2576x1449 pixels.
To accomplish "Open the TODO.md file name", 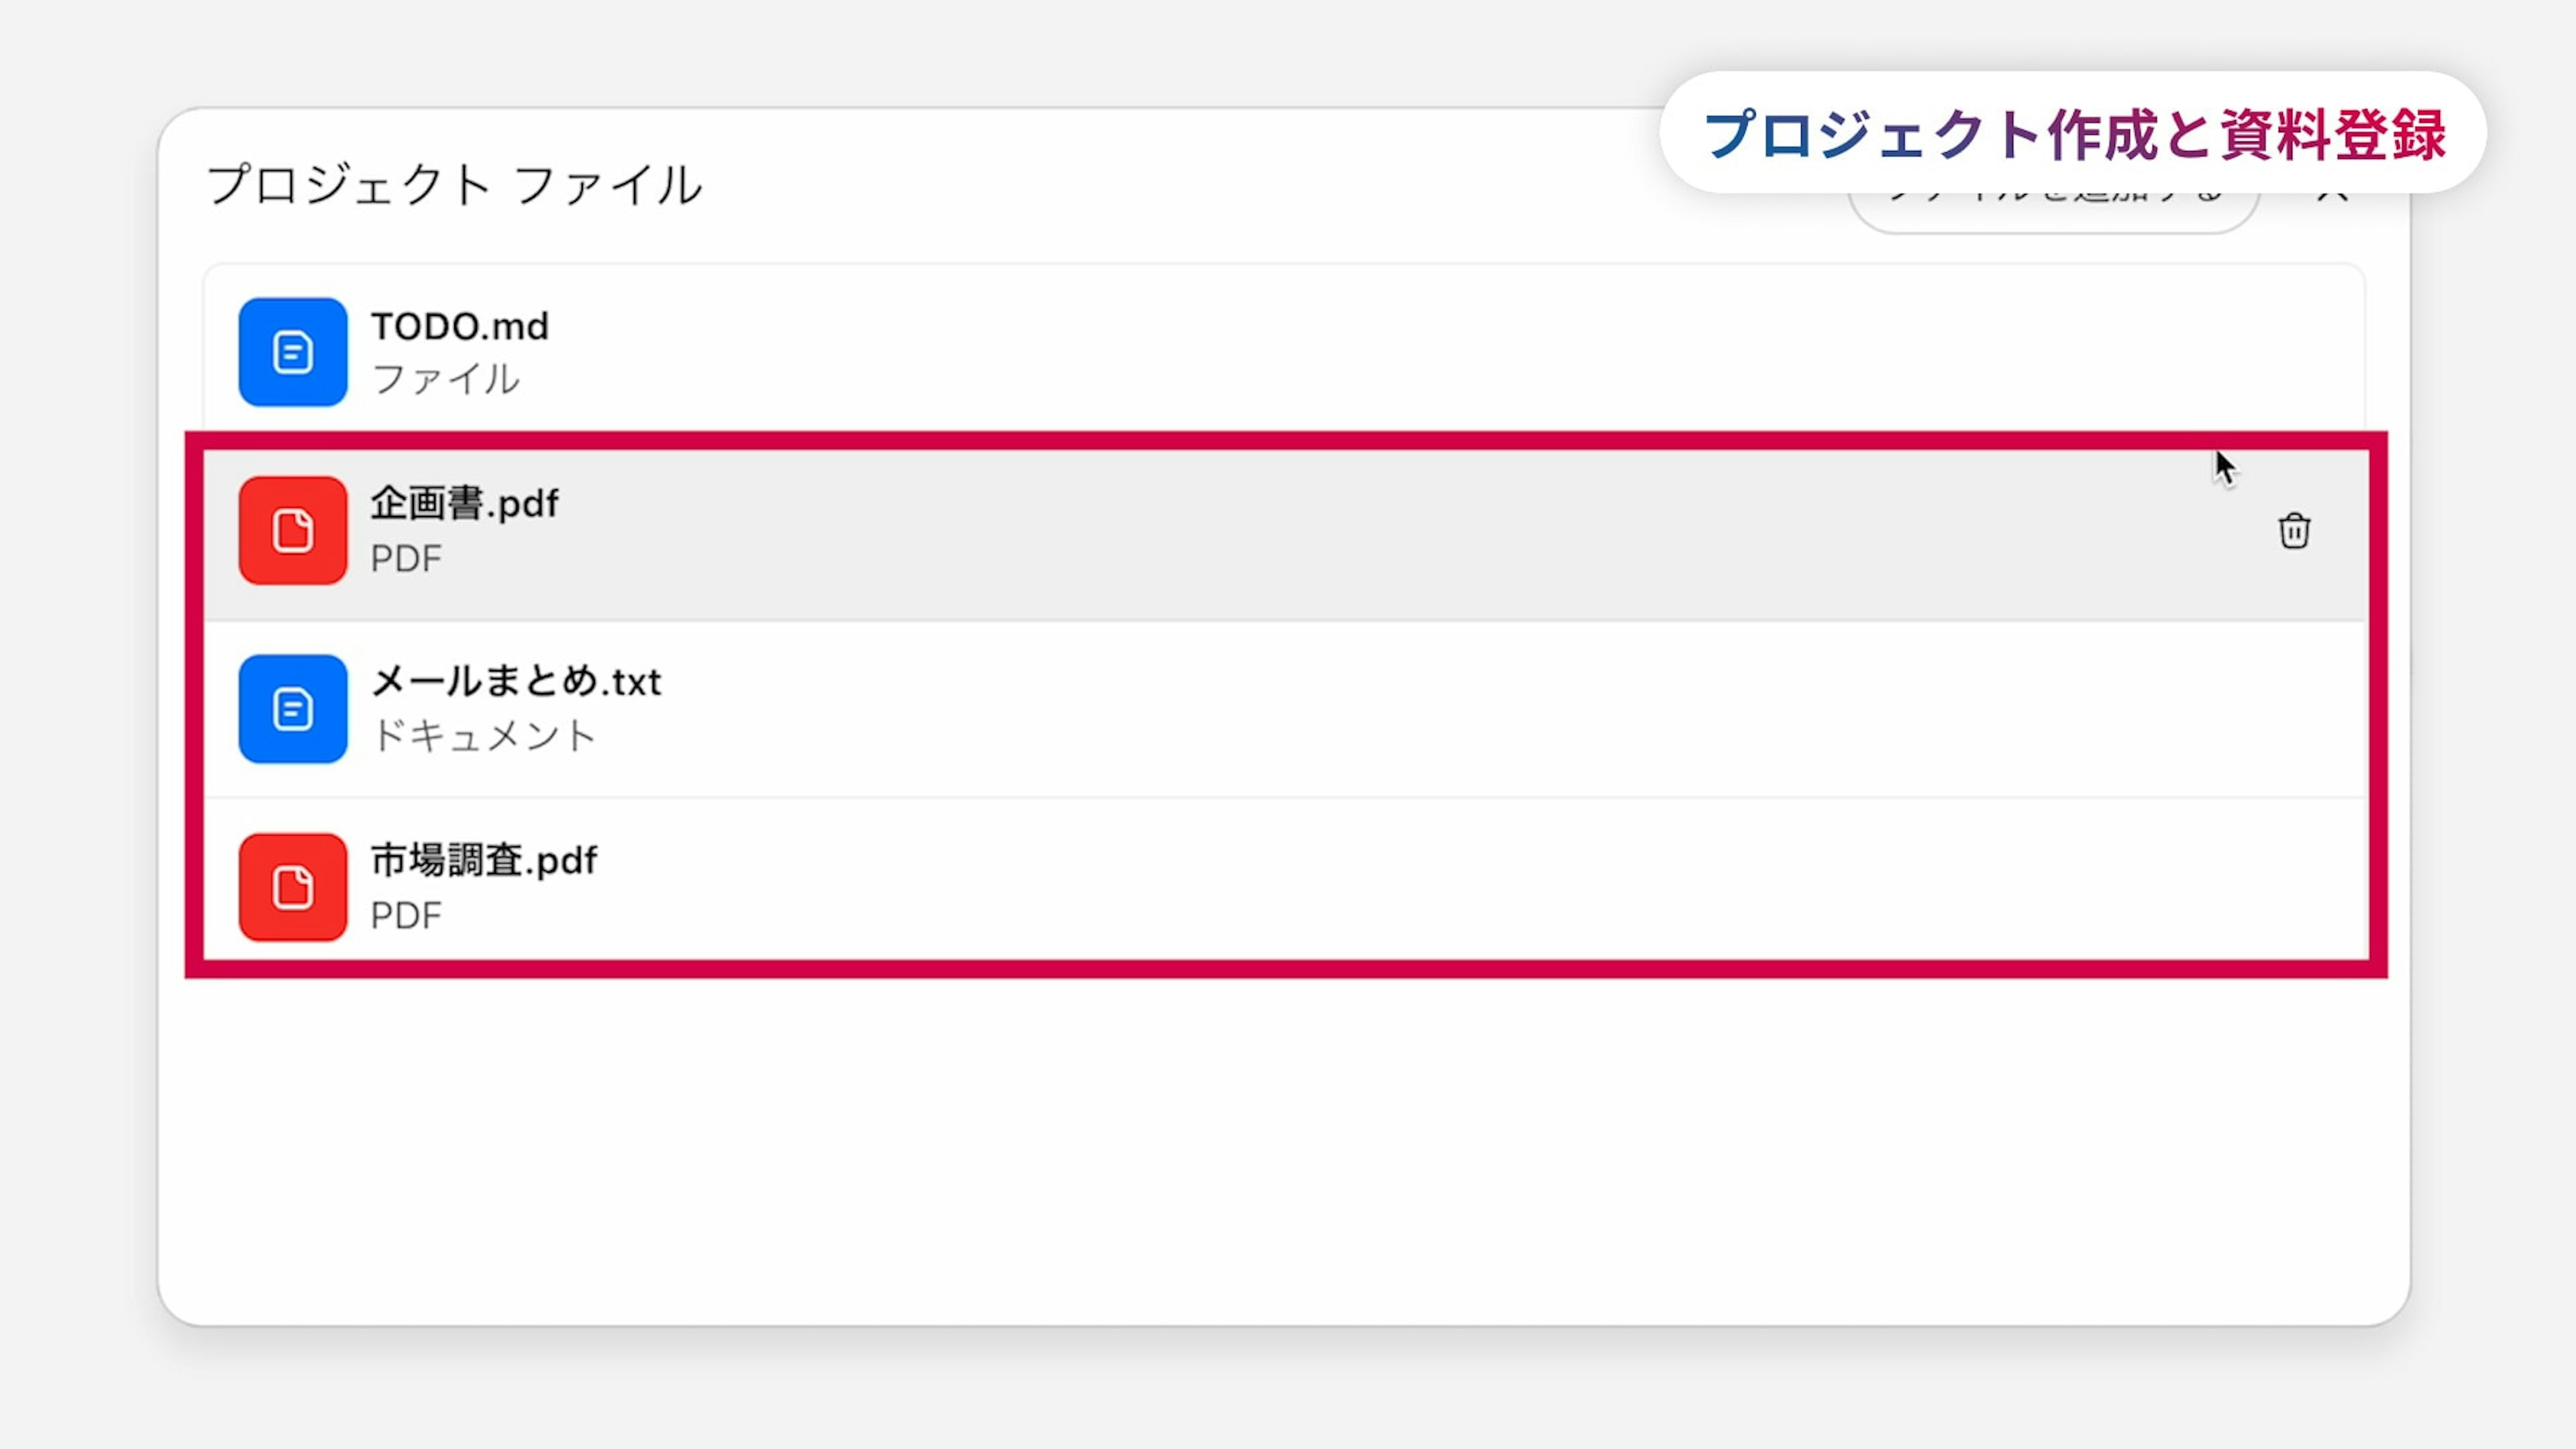I will (x=460, y=326).
